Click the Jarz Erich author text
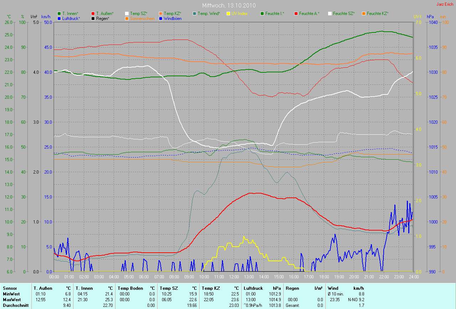Screen dimensions: 456x309 (445, 4)
